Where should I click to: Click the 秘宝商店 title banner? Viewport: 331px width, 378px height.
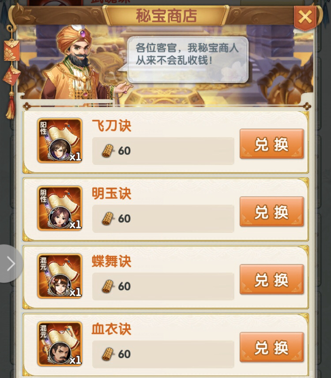[x=166, y=16]
